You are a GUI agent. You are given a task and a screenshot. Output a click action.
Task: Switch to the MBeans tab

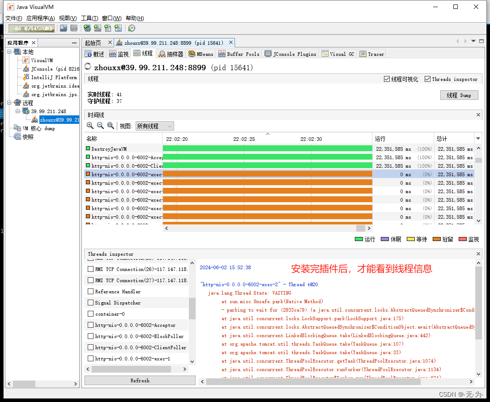coord(201,54)
